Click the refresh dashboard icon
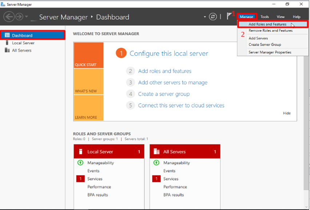This screenshot has width=310, height=210. pos(213,17)
